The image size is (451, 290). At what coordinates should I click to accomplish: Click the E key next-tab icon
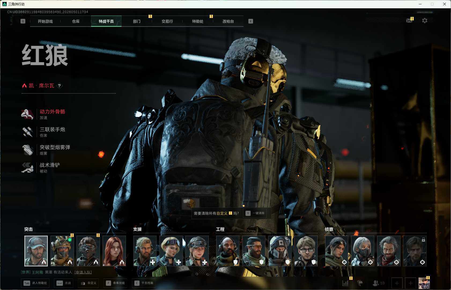tap(251, 21)
